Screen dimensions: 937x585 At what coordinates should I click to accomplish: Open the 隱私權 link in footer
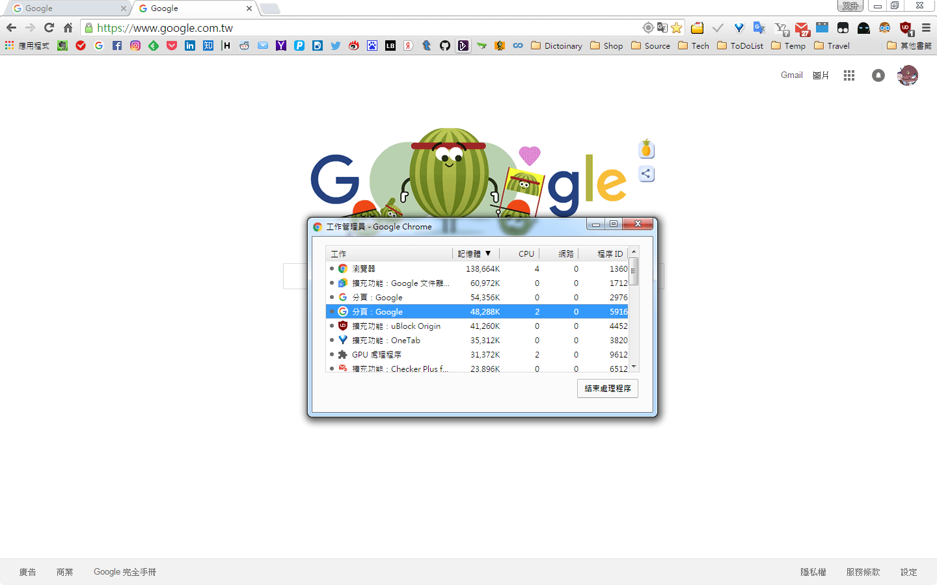click(x=812, y=572)
